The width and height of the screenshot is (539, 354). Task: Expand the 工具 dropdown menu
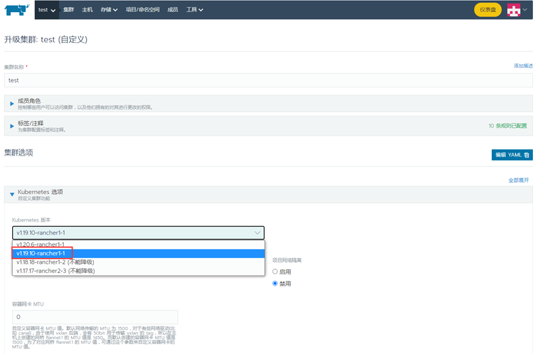click(x=194, y=10)
